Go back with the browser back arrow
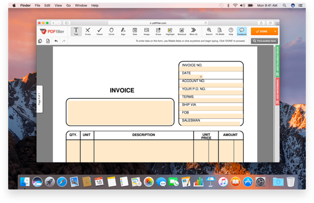This screenshot has width=314, height=203. [x=54, y=23]
